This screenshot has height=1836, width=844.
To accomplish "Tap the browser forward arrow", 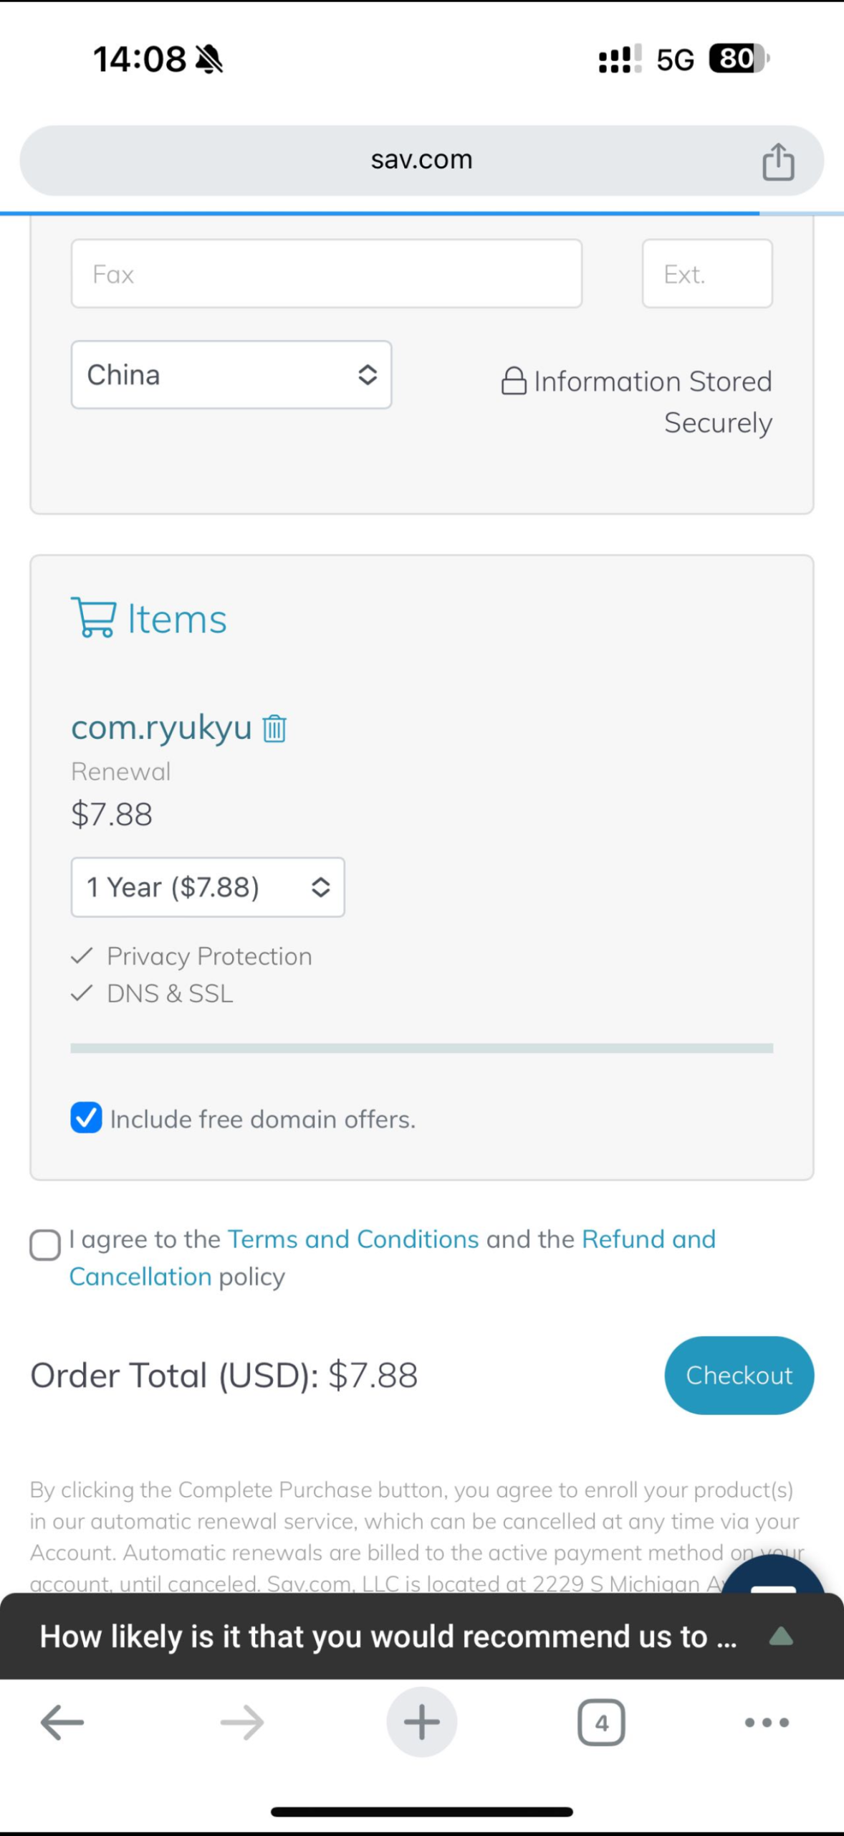I will pos(242,1722).
